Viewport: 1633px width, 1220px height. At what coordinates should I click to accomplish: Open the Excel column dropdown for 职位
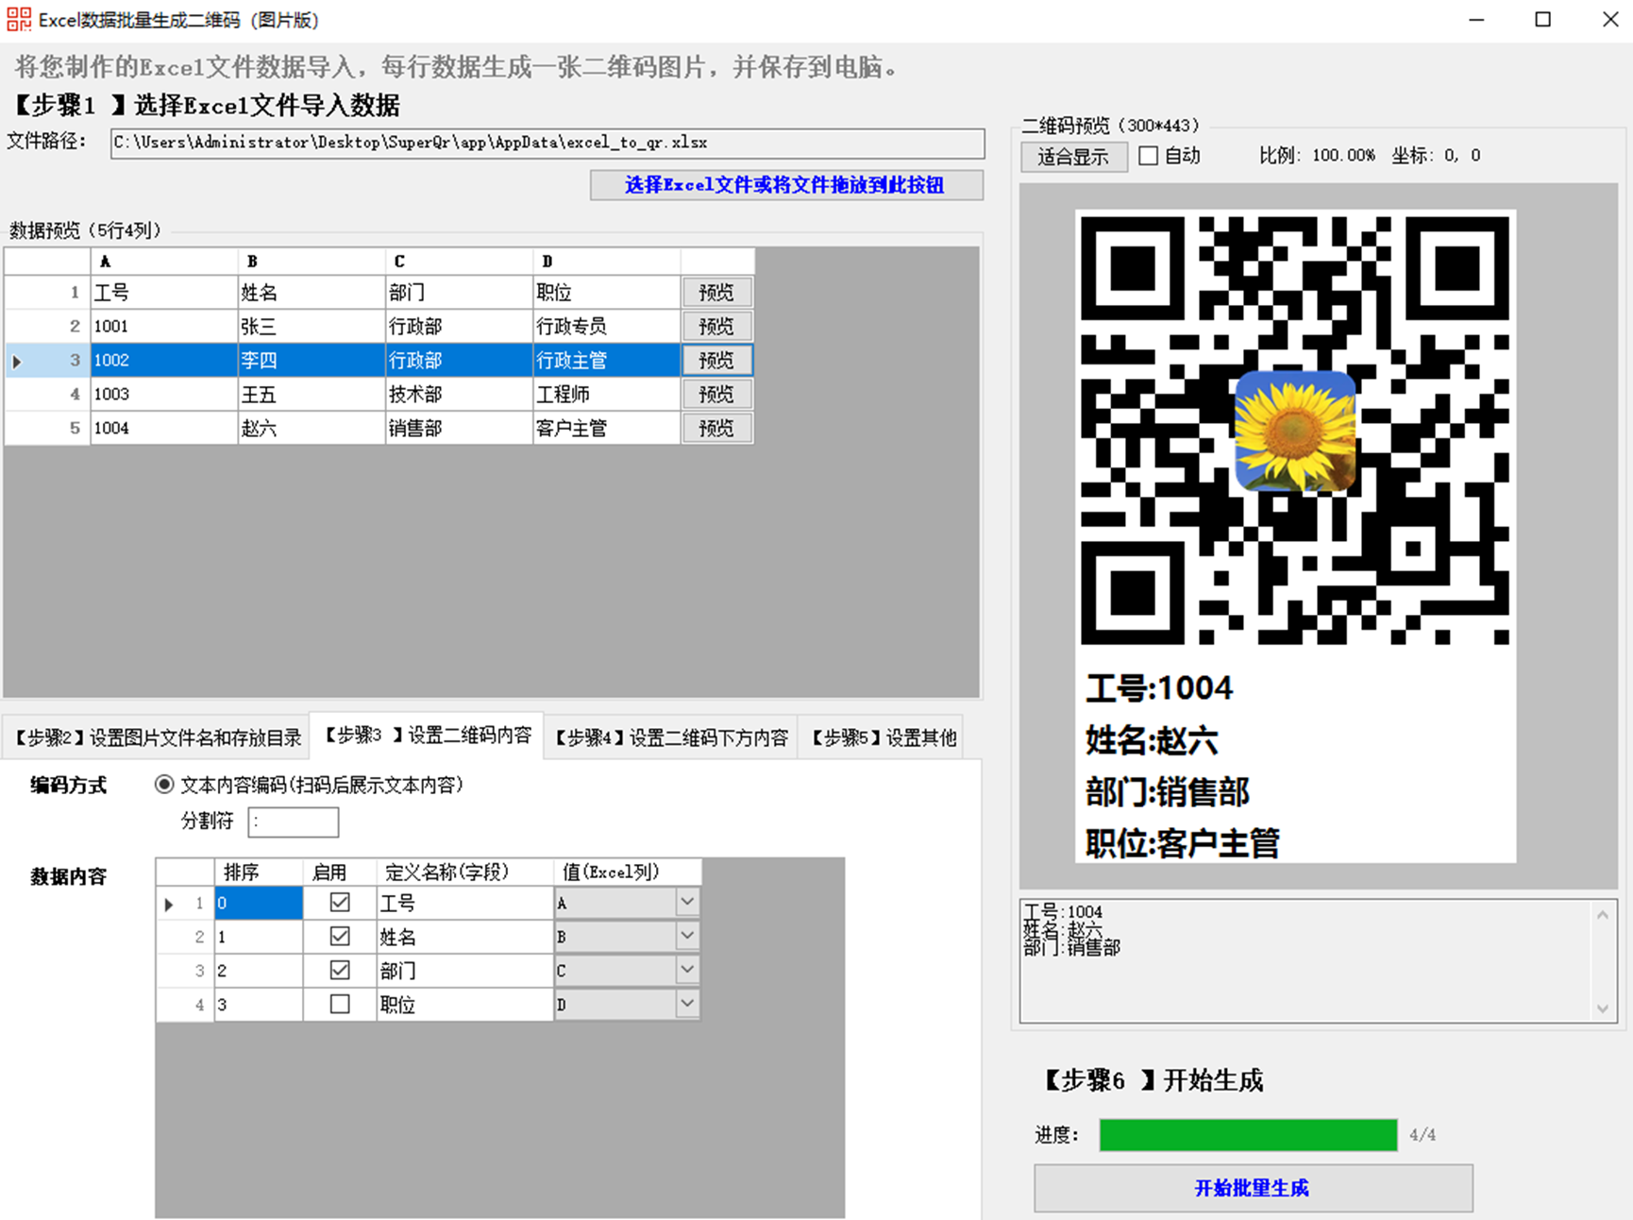coord(687,1005)
